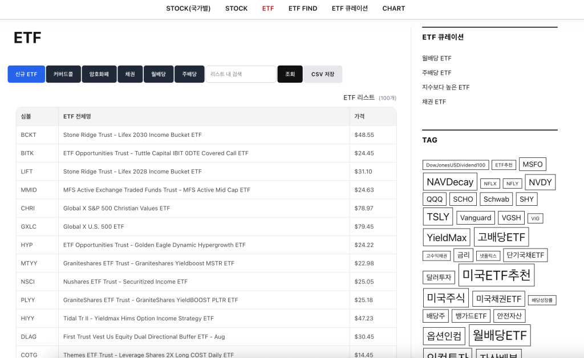
Task: Open ETF 큐레이션 in top navigation
Action: 350,9
